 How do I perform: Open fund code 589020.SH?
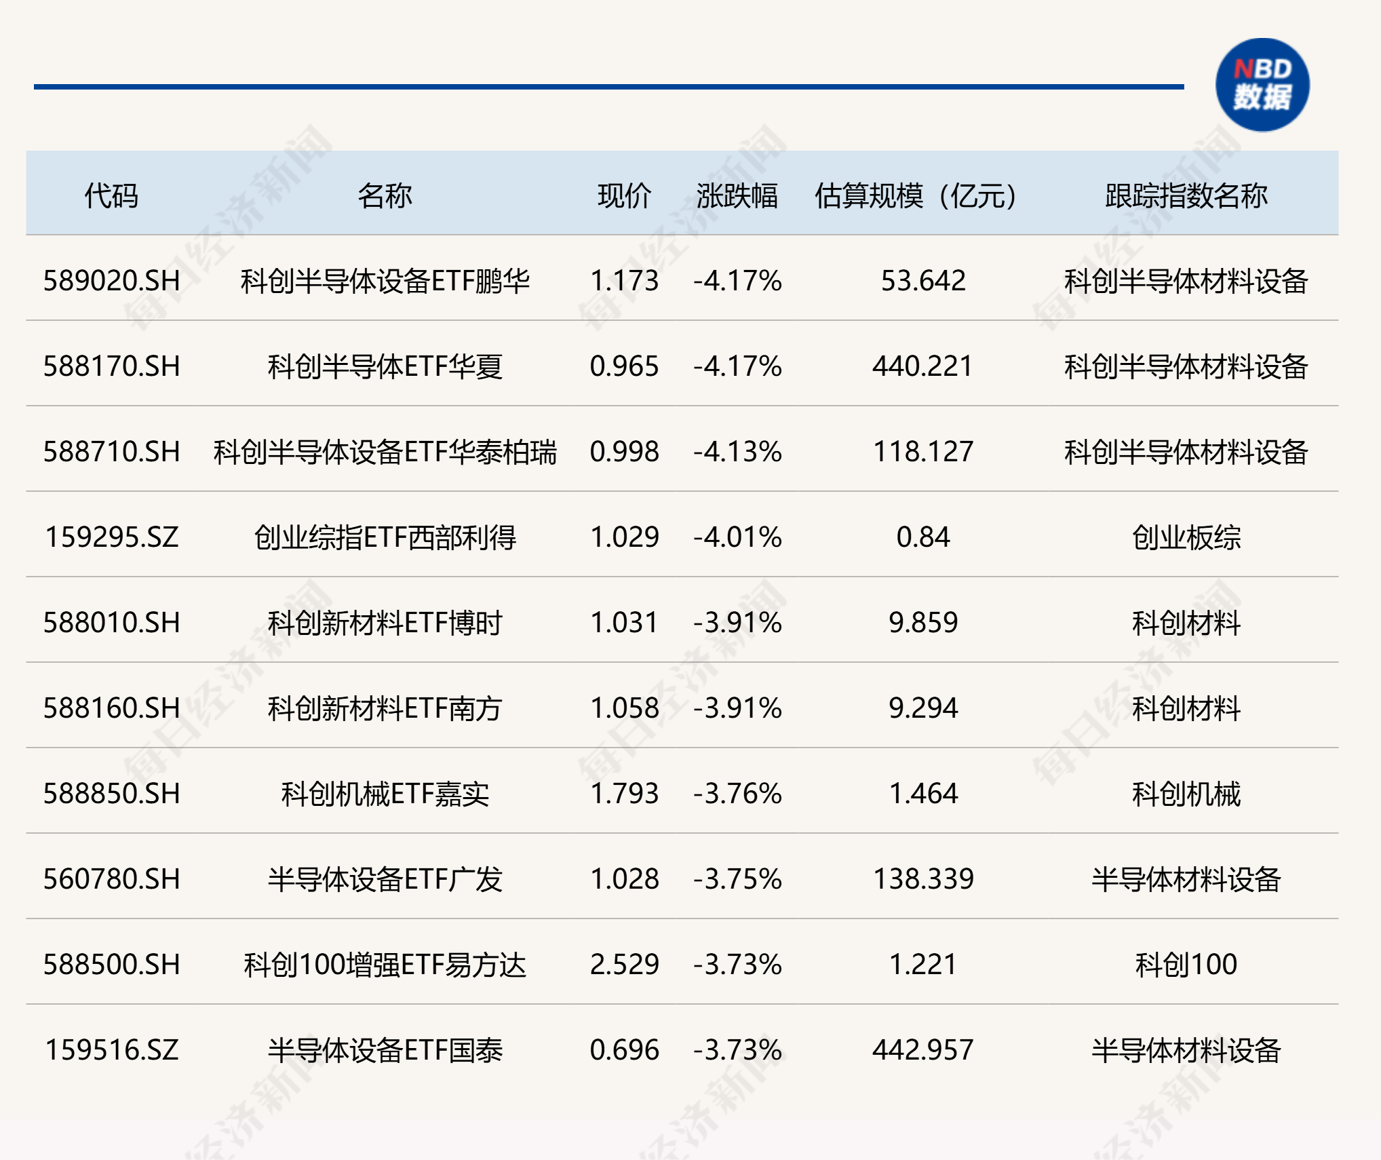tap(112, 281)
